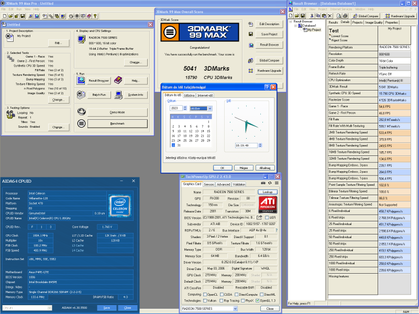Switch to Időzóna tab in date dialog
The width and height of the screenshot is (419, 314).
coord(189,96)
